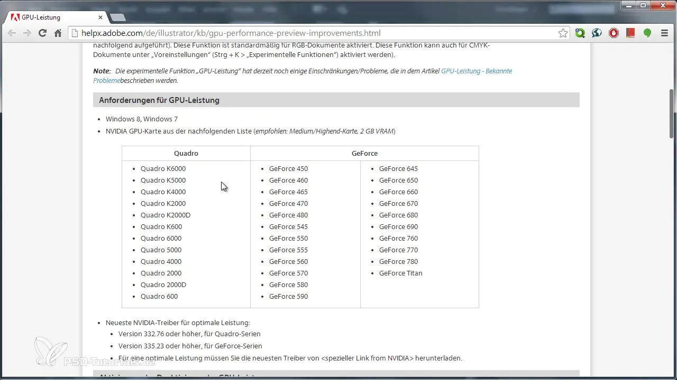Click GeForce 645 list entry

[x=398, y=169]
